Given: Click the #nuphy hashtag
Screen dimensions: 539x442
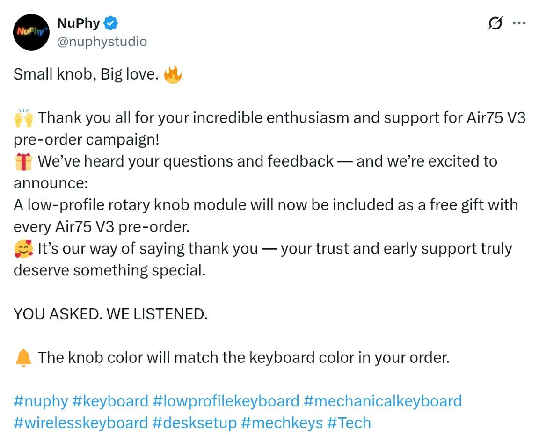Looking at the screenshot, I should (40, 401).
